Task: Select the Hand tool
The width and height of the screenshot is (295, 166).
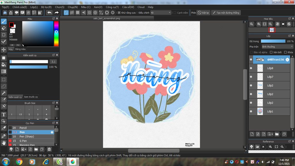Action: (x=4, y=143)
